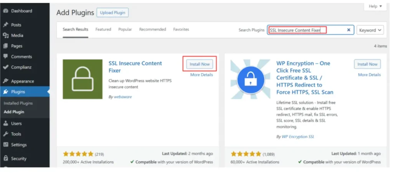Viewport: 393px width, 173px height.
Task: Open the Keyword search type dropdown
Action: pyautogui.click(x=370, y=30)
